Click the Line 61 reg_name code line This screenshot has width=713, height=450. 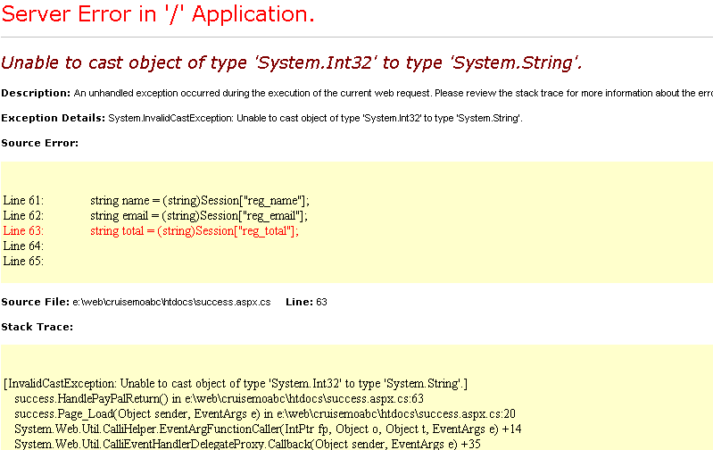(199, 201)
